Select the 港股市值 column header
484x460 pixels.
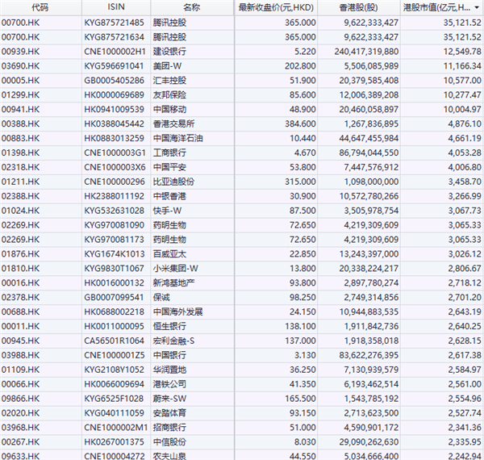(442, 7)
